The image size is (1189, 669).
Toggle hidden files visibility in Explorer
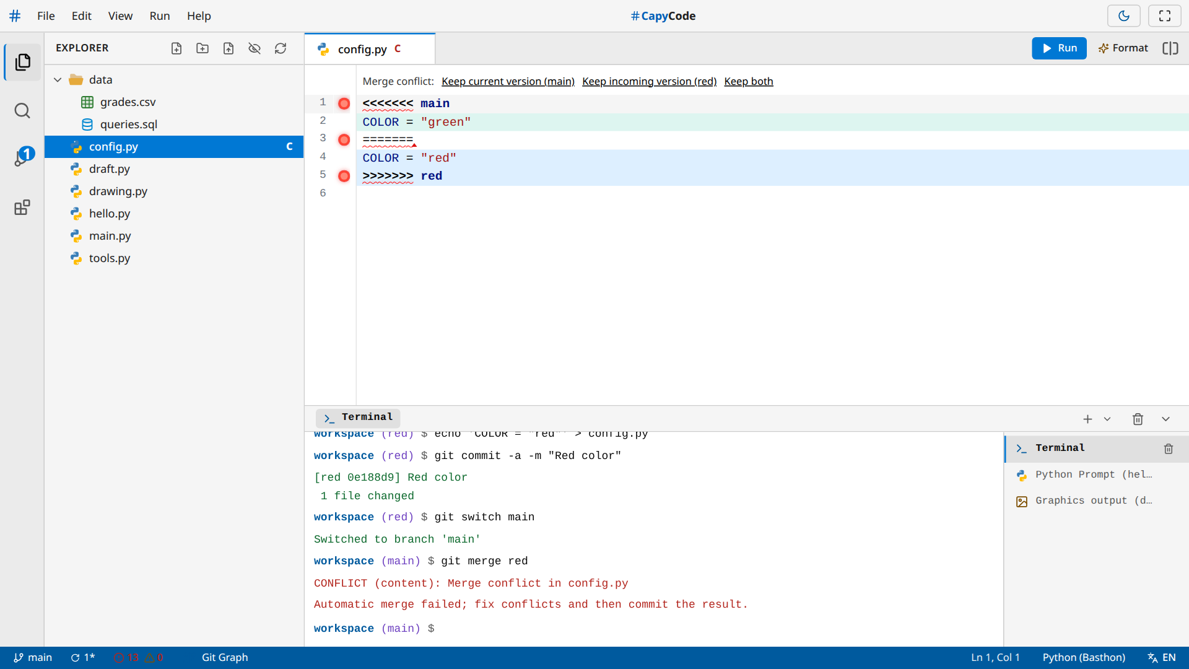[255, 48]
